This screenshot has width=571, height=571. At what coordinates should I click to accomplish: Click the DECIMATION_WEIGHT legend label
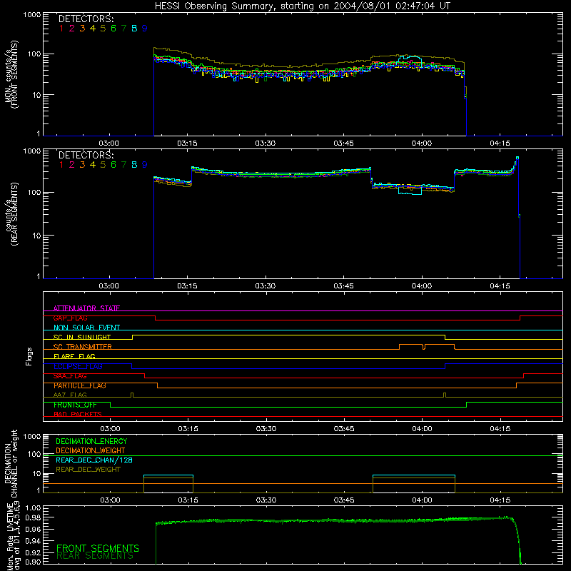point(91,451)
